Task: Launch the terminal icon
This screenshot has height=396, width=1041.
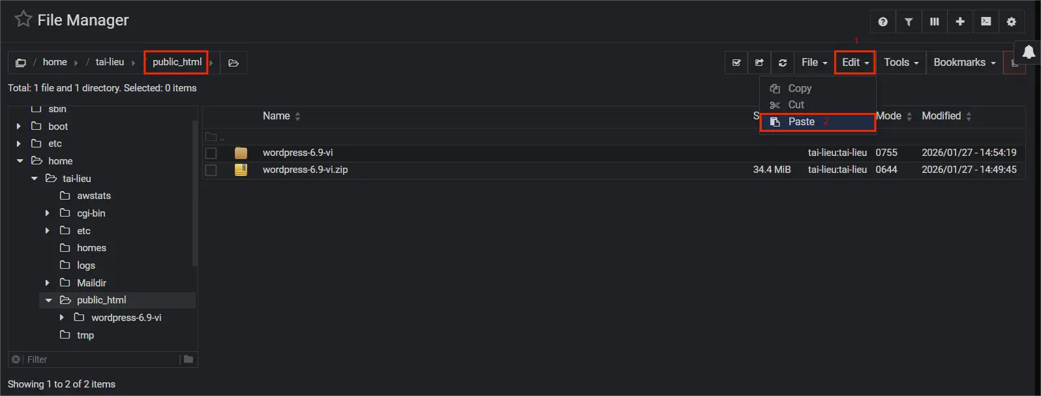Action: pyautogui.click(x=986, y=22)
